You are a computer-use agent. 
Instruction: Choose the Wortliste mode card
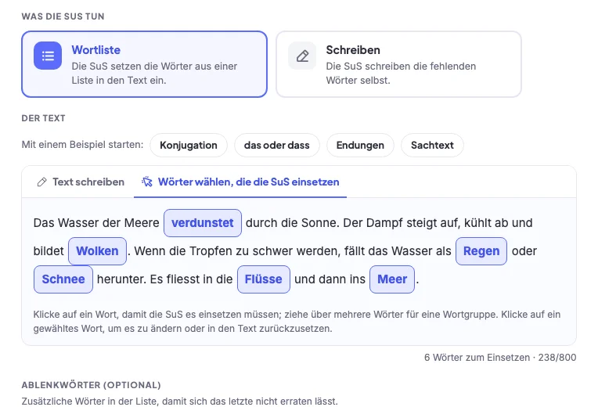pyautogui.click(x=144, y=64)
